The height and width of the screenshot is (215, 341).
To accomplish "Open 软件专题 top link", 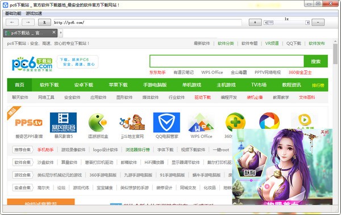I will (249, 44).
